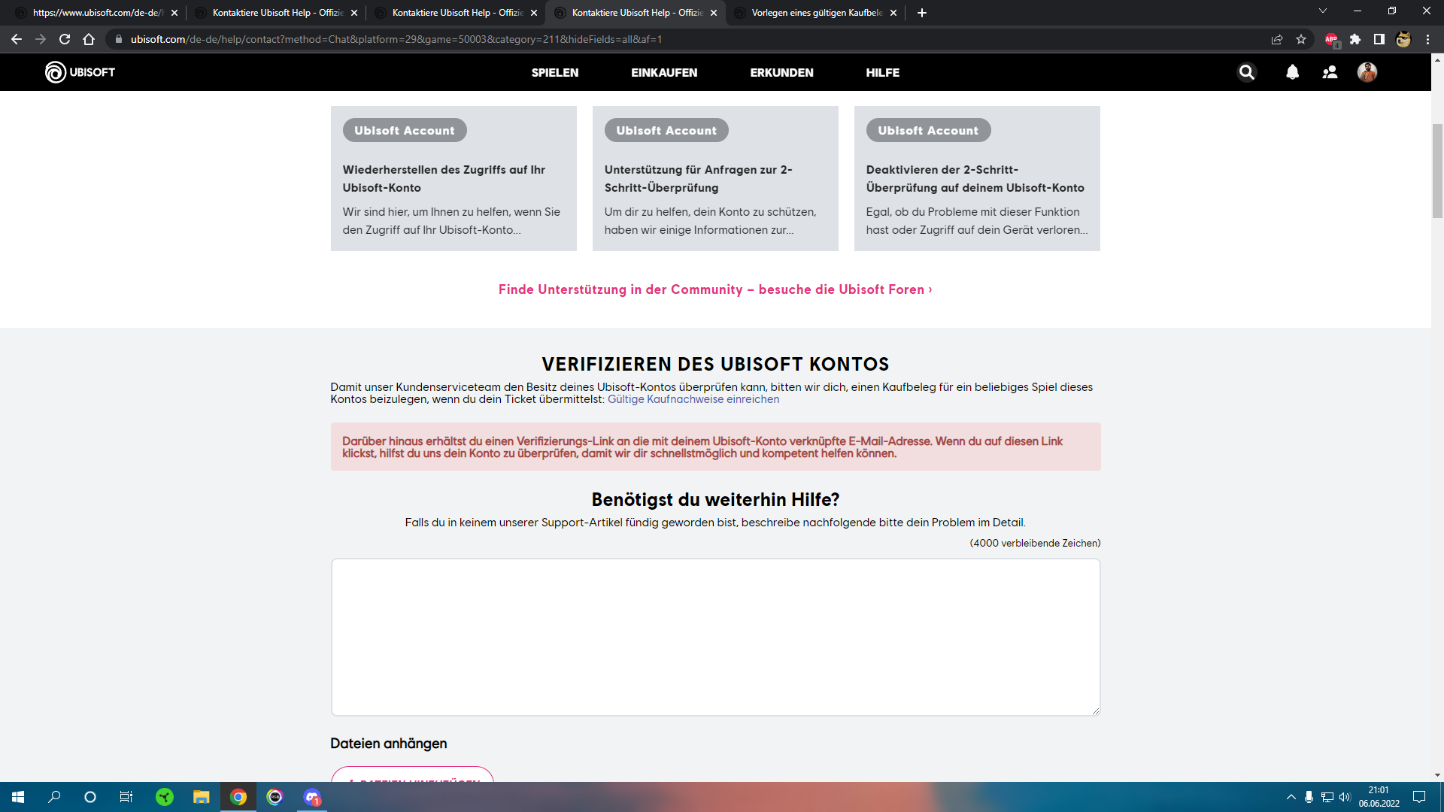Viewport: 1444px width, 812px height.
Task: Open the Chrome three-dot menu
Action: click(x=1427, y=39)
